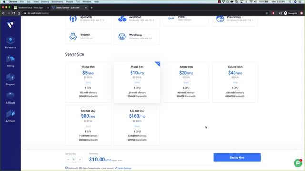Open a new browser tab
The height and width of the screenshot is (171, 305).
pyautogui.click(x=92, y=8)
